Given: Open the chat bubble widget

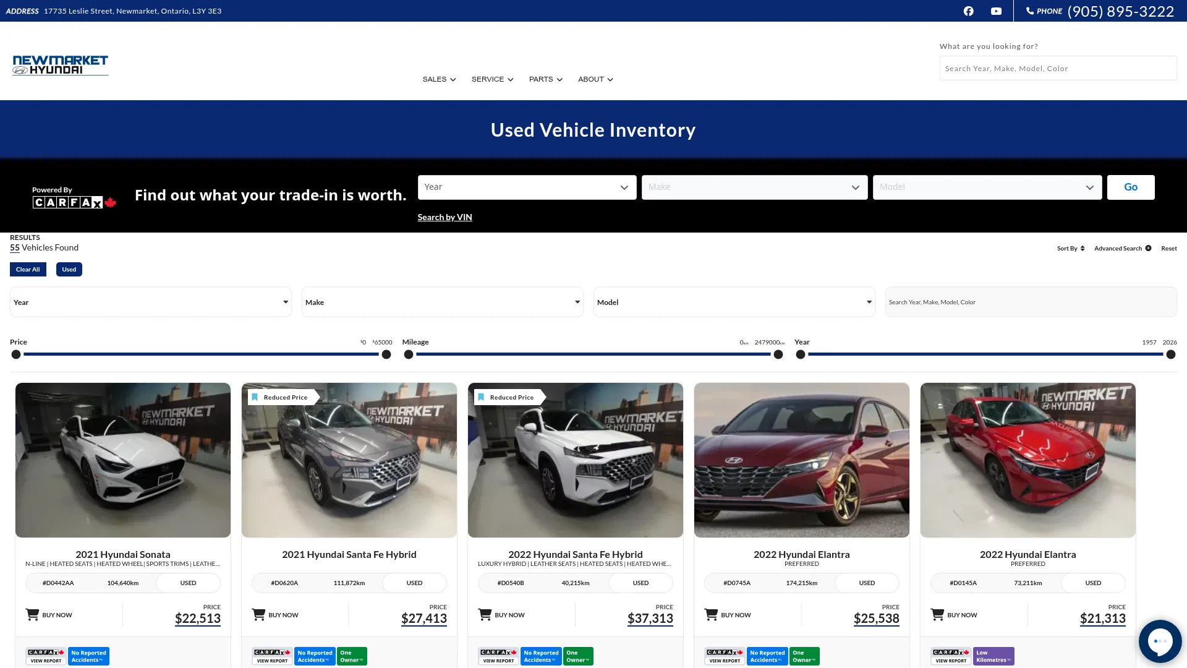Looking at the screenshot, I should click(1160, 641).
